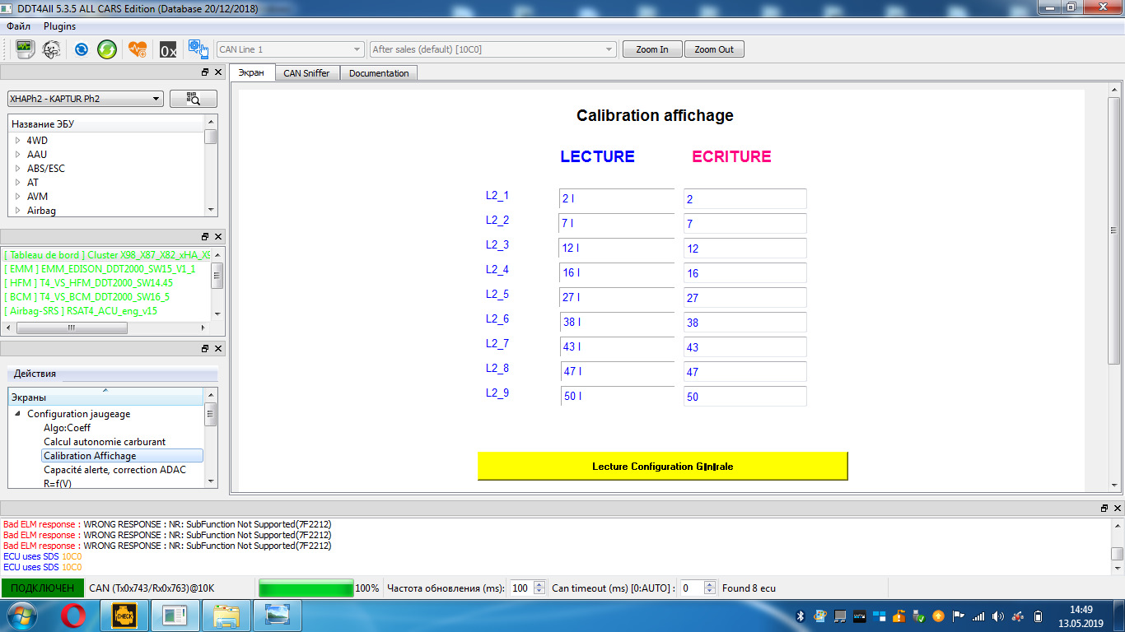The width and height of the screenshot is (1125, 632).
Task: Float the Действия actions panel
Action: tap(205, 348)
